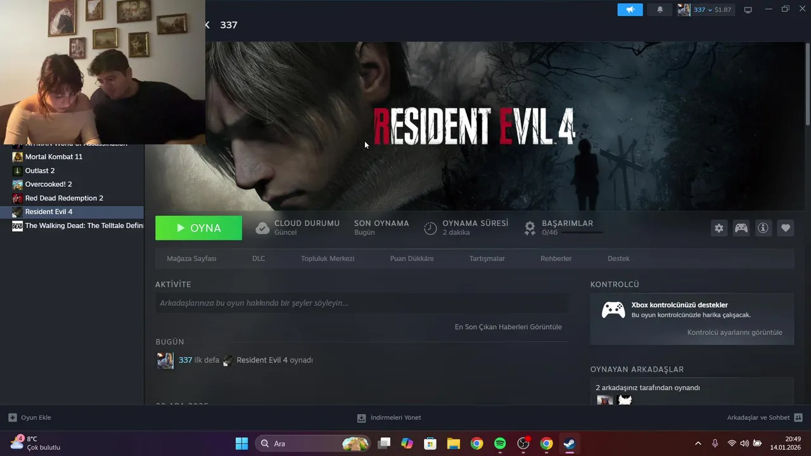Click En Son Çıkan Haberleri Görüntüle link
Viewport: 811px width, 456px height.
point(508,327)
